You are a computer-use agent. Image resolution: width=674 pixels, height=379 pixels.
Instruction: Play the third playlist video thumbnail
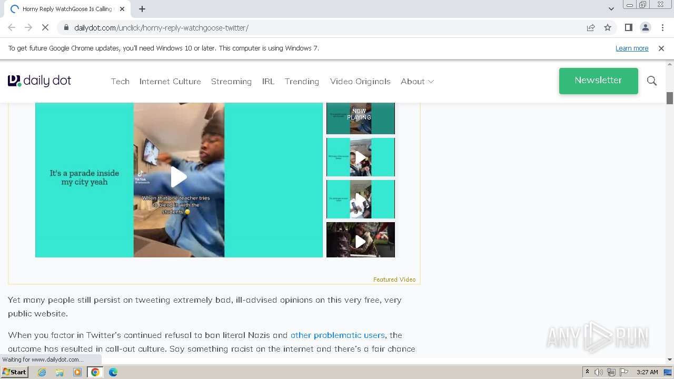[x=360, y=199]
